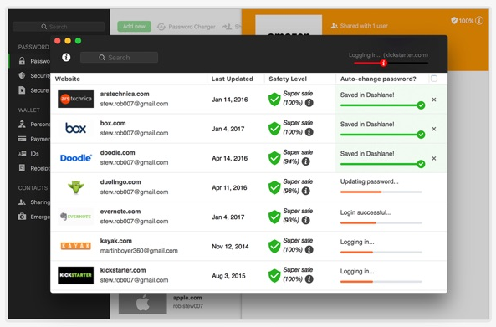Open safety info icon for kickstarter.com
The height and width of the screenshot is (327, 496).
[309, 279]
